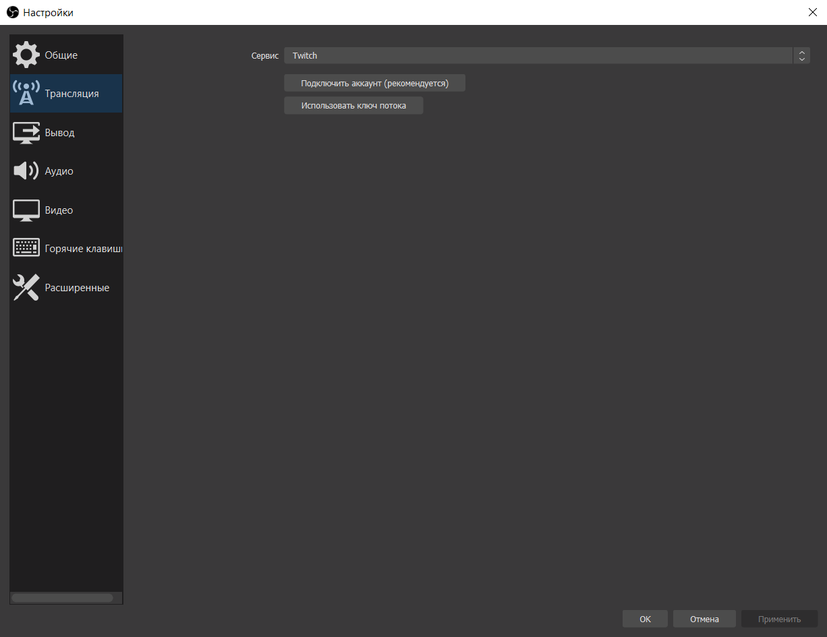Click the keyboard icon for Горячие клавиши
The height and width of the screenshot is (637, 827).
[26, 248]
